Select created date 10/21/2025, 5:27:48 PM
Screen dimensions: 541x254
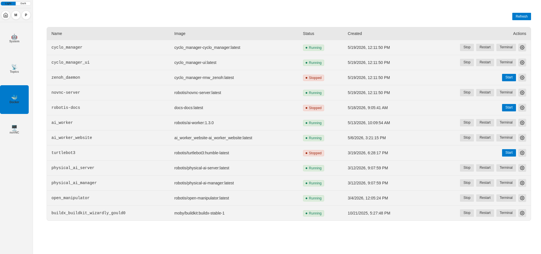click(x=369, y=213)
